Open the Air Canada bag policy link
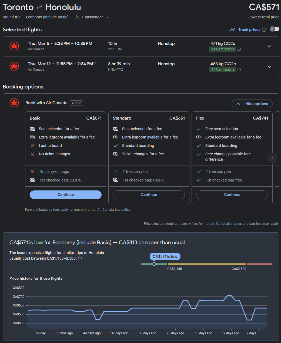Viewport: 281px width, 343px height. 114,210
